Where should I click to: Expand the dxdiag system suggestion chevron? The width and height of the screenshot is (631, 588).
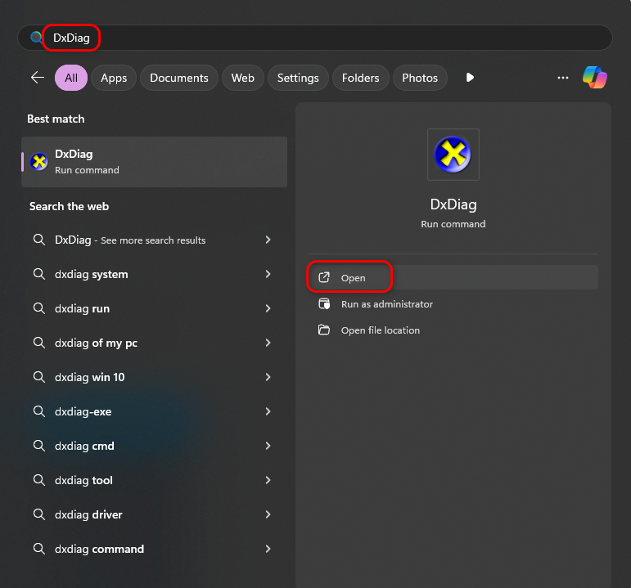click(268, 274)
